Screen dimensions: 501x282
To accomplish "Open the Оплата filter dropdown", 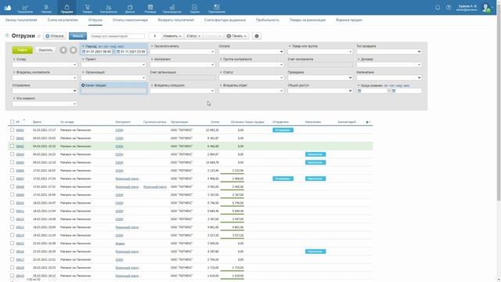I will click(x=251, y=52).
